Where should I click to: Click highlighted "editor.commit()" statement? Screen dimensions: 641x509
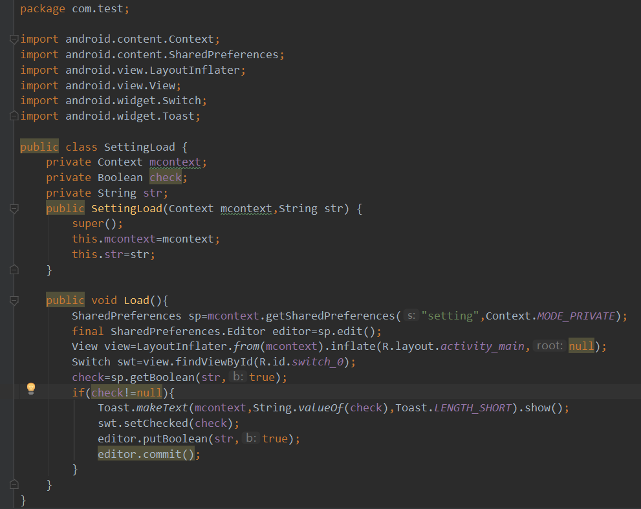[x=146, y=454]
